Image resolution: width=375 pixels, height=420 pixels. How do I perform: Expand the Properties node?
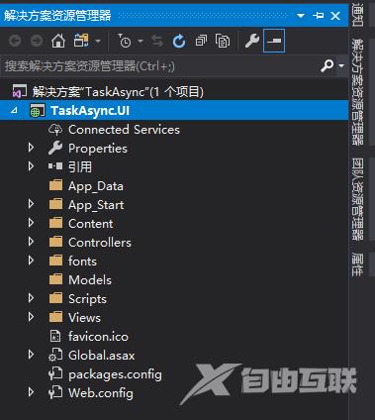tap(31, 148)
